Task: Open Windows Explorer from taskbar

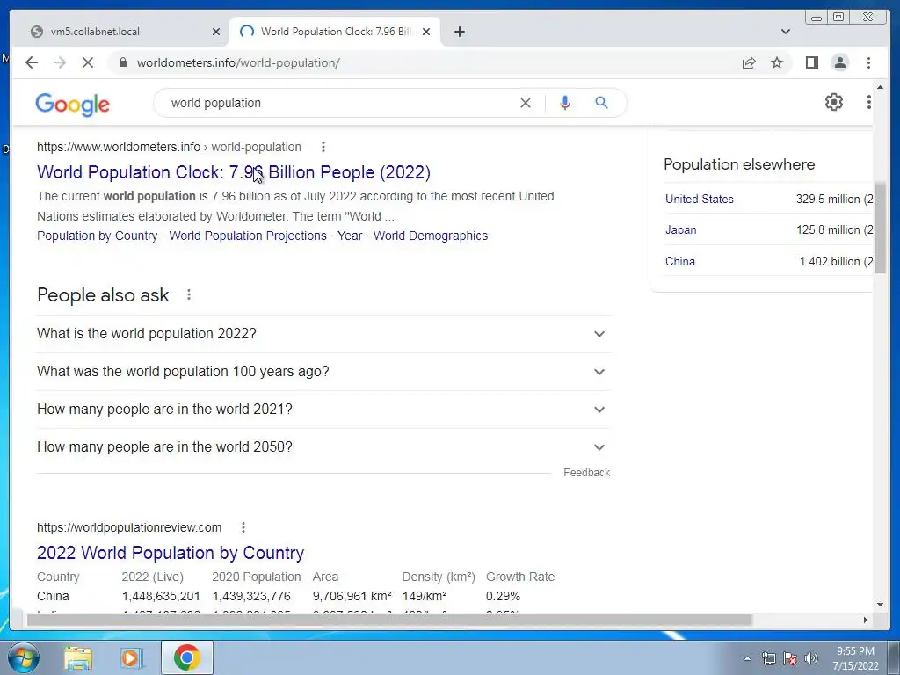Action: [x=78, y=657]
